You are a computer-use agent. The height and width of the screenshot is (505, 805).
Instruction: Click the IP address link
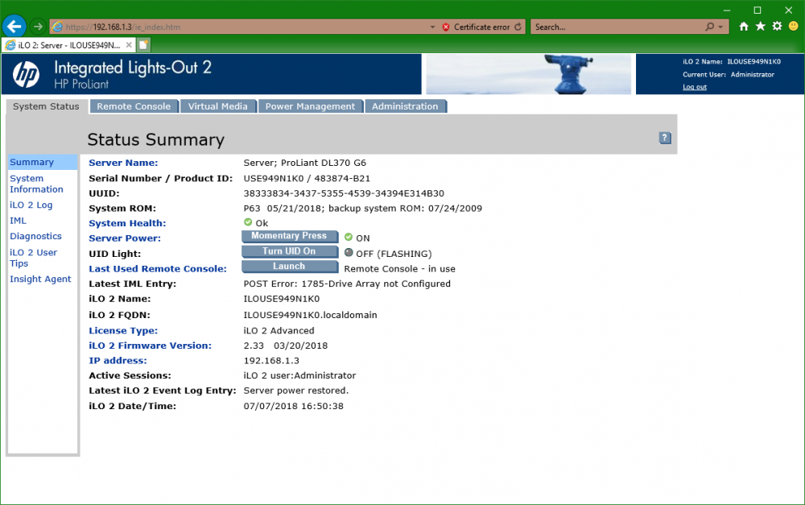pyautogui.click(x=118, y=361)
